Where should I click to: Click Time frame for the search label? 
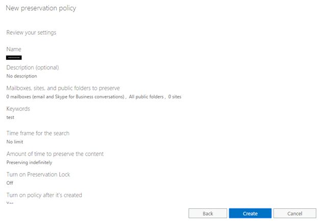(x=38, y=133)
